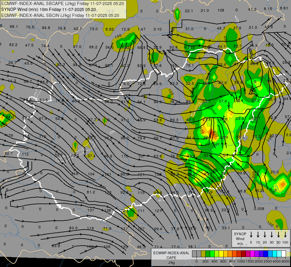Click the map value 68.8

(242, 191)
